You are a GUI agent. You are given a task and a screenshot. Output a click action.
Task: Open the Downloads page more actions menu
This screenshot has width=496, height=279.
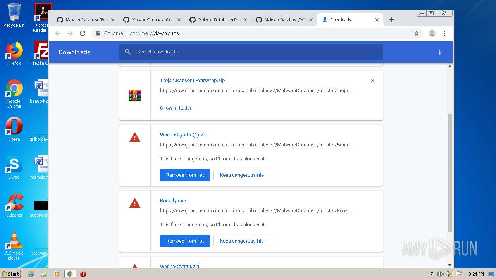coord(440,52)
